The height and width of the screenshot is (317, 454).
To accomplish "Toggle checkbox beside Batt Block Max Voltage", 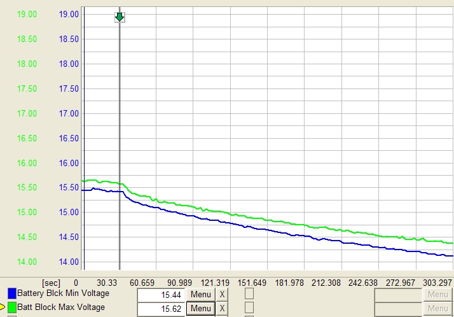I will coord(249,307).
